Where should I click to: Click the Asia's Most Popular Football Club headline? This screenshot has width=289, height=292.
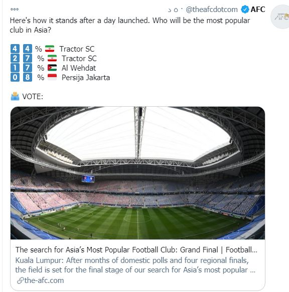[136, 250]
